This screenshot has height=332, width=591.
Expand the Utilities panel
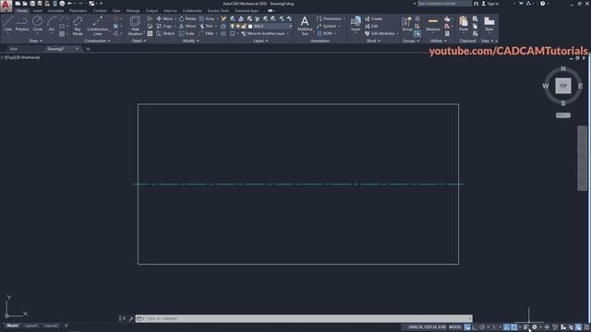(x=438, y=41)
